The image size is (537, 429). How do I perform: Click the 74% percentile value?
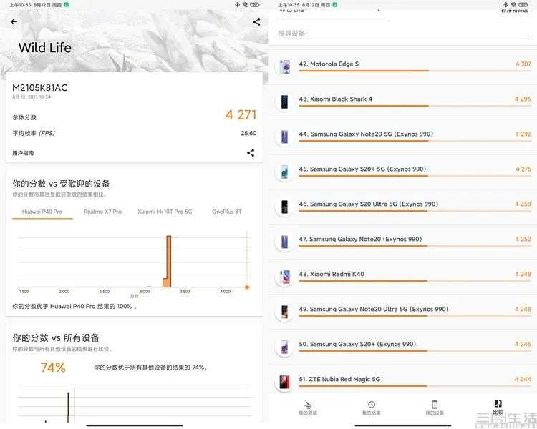tap(53, 368)
